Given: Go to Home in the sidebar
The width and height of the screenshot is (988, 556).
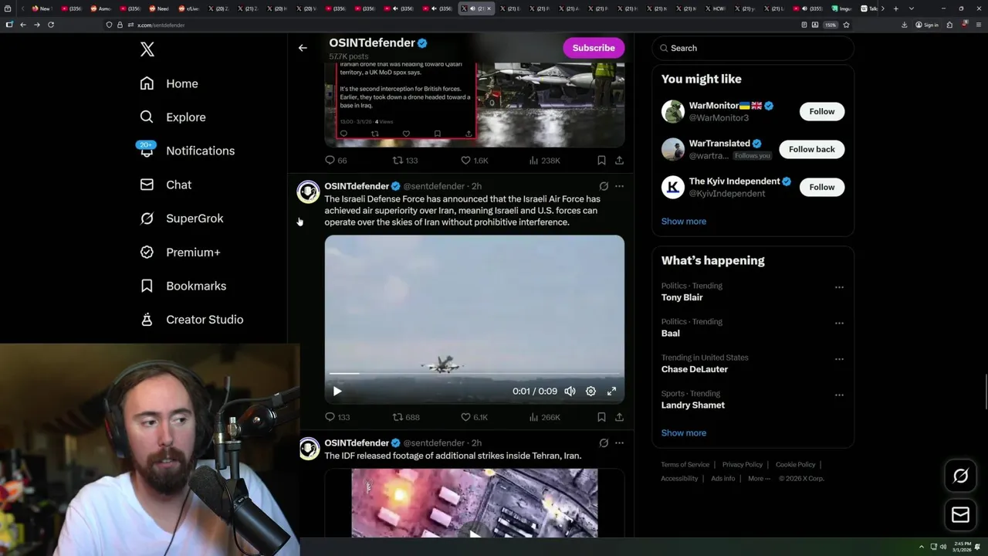Looking at the screenshot, I should [x=169, y=83].
